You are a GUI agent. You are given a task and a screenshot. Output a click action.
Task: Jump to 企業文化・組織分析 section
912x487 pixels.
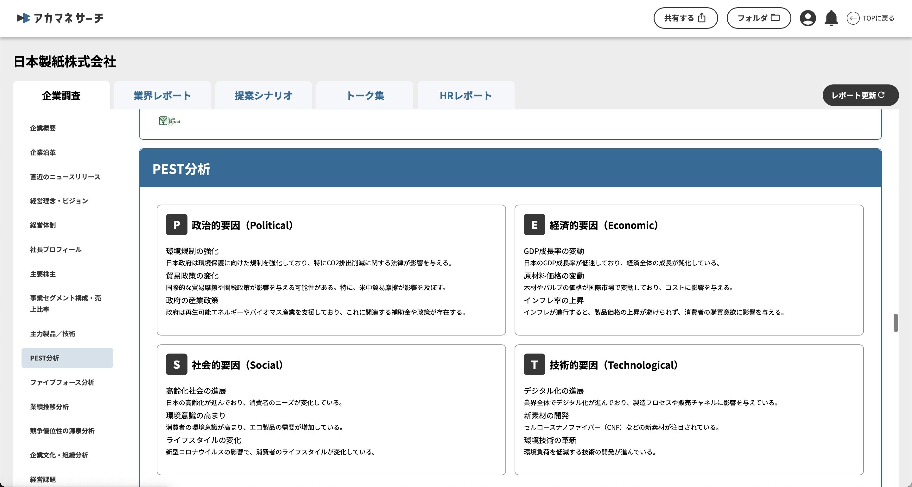click(x=59, y=455)
